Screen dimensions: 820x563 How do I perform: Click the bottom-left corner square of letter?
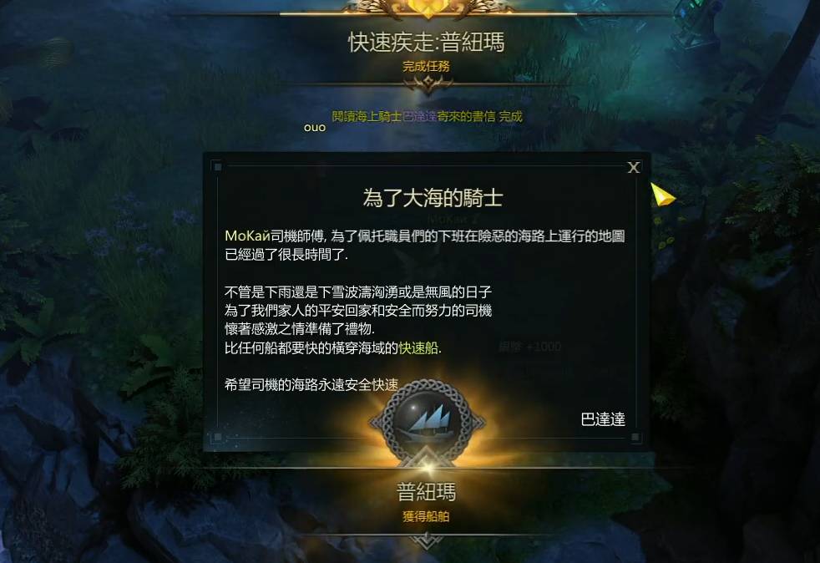pyautogui.click(x=218, y=436)
